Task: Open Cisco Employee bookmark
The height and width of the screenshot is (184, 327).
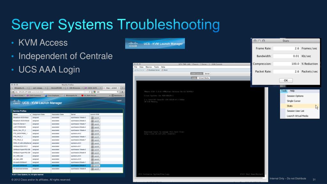Action: coord(52,96)
